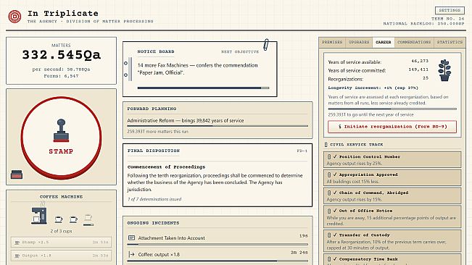Click the FD-1 form code in Final Disposition

point(302,151)
